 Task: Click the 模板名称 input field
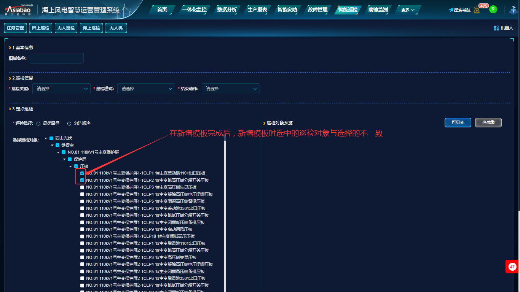[57, 58]
